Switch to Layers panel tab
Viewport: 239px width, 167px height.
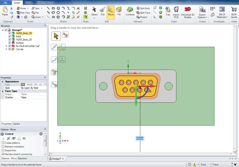click(16, 124)
